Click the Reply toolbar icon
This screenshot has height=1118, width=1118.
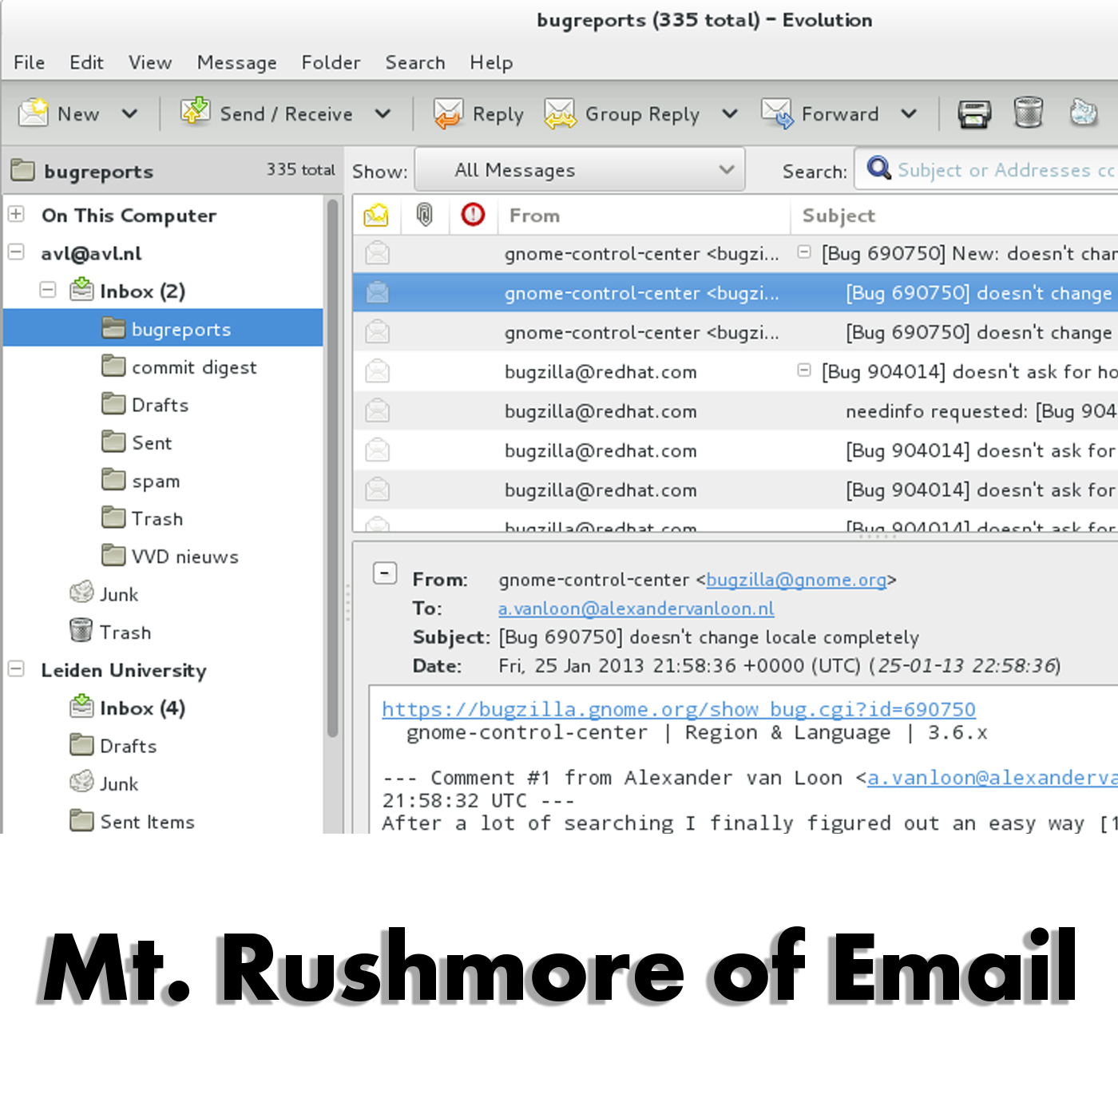(448, 113)
